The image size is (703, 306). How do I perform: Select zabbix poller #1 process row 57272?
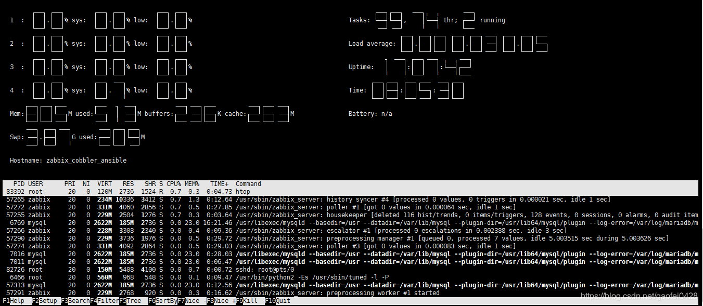351,207
